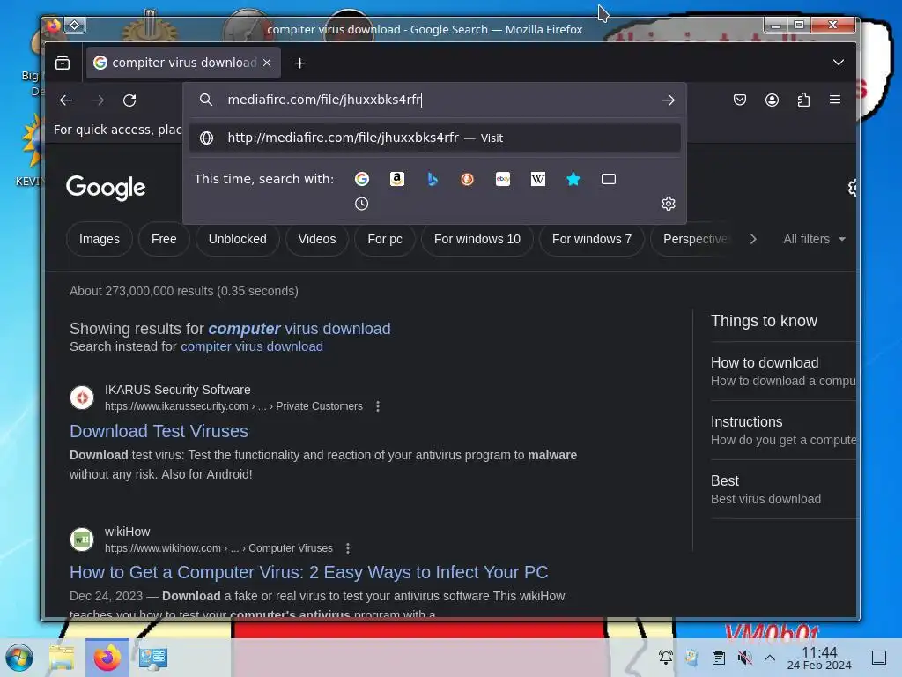Click the corrected 'computer virus download' link
902x677 pixels.
(299, 329)
